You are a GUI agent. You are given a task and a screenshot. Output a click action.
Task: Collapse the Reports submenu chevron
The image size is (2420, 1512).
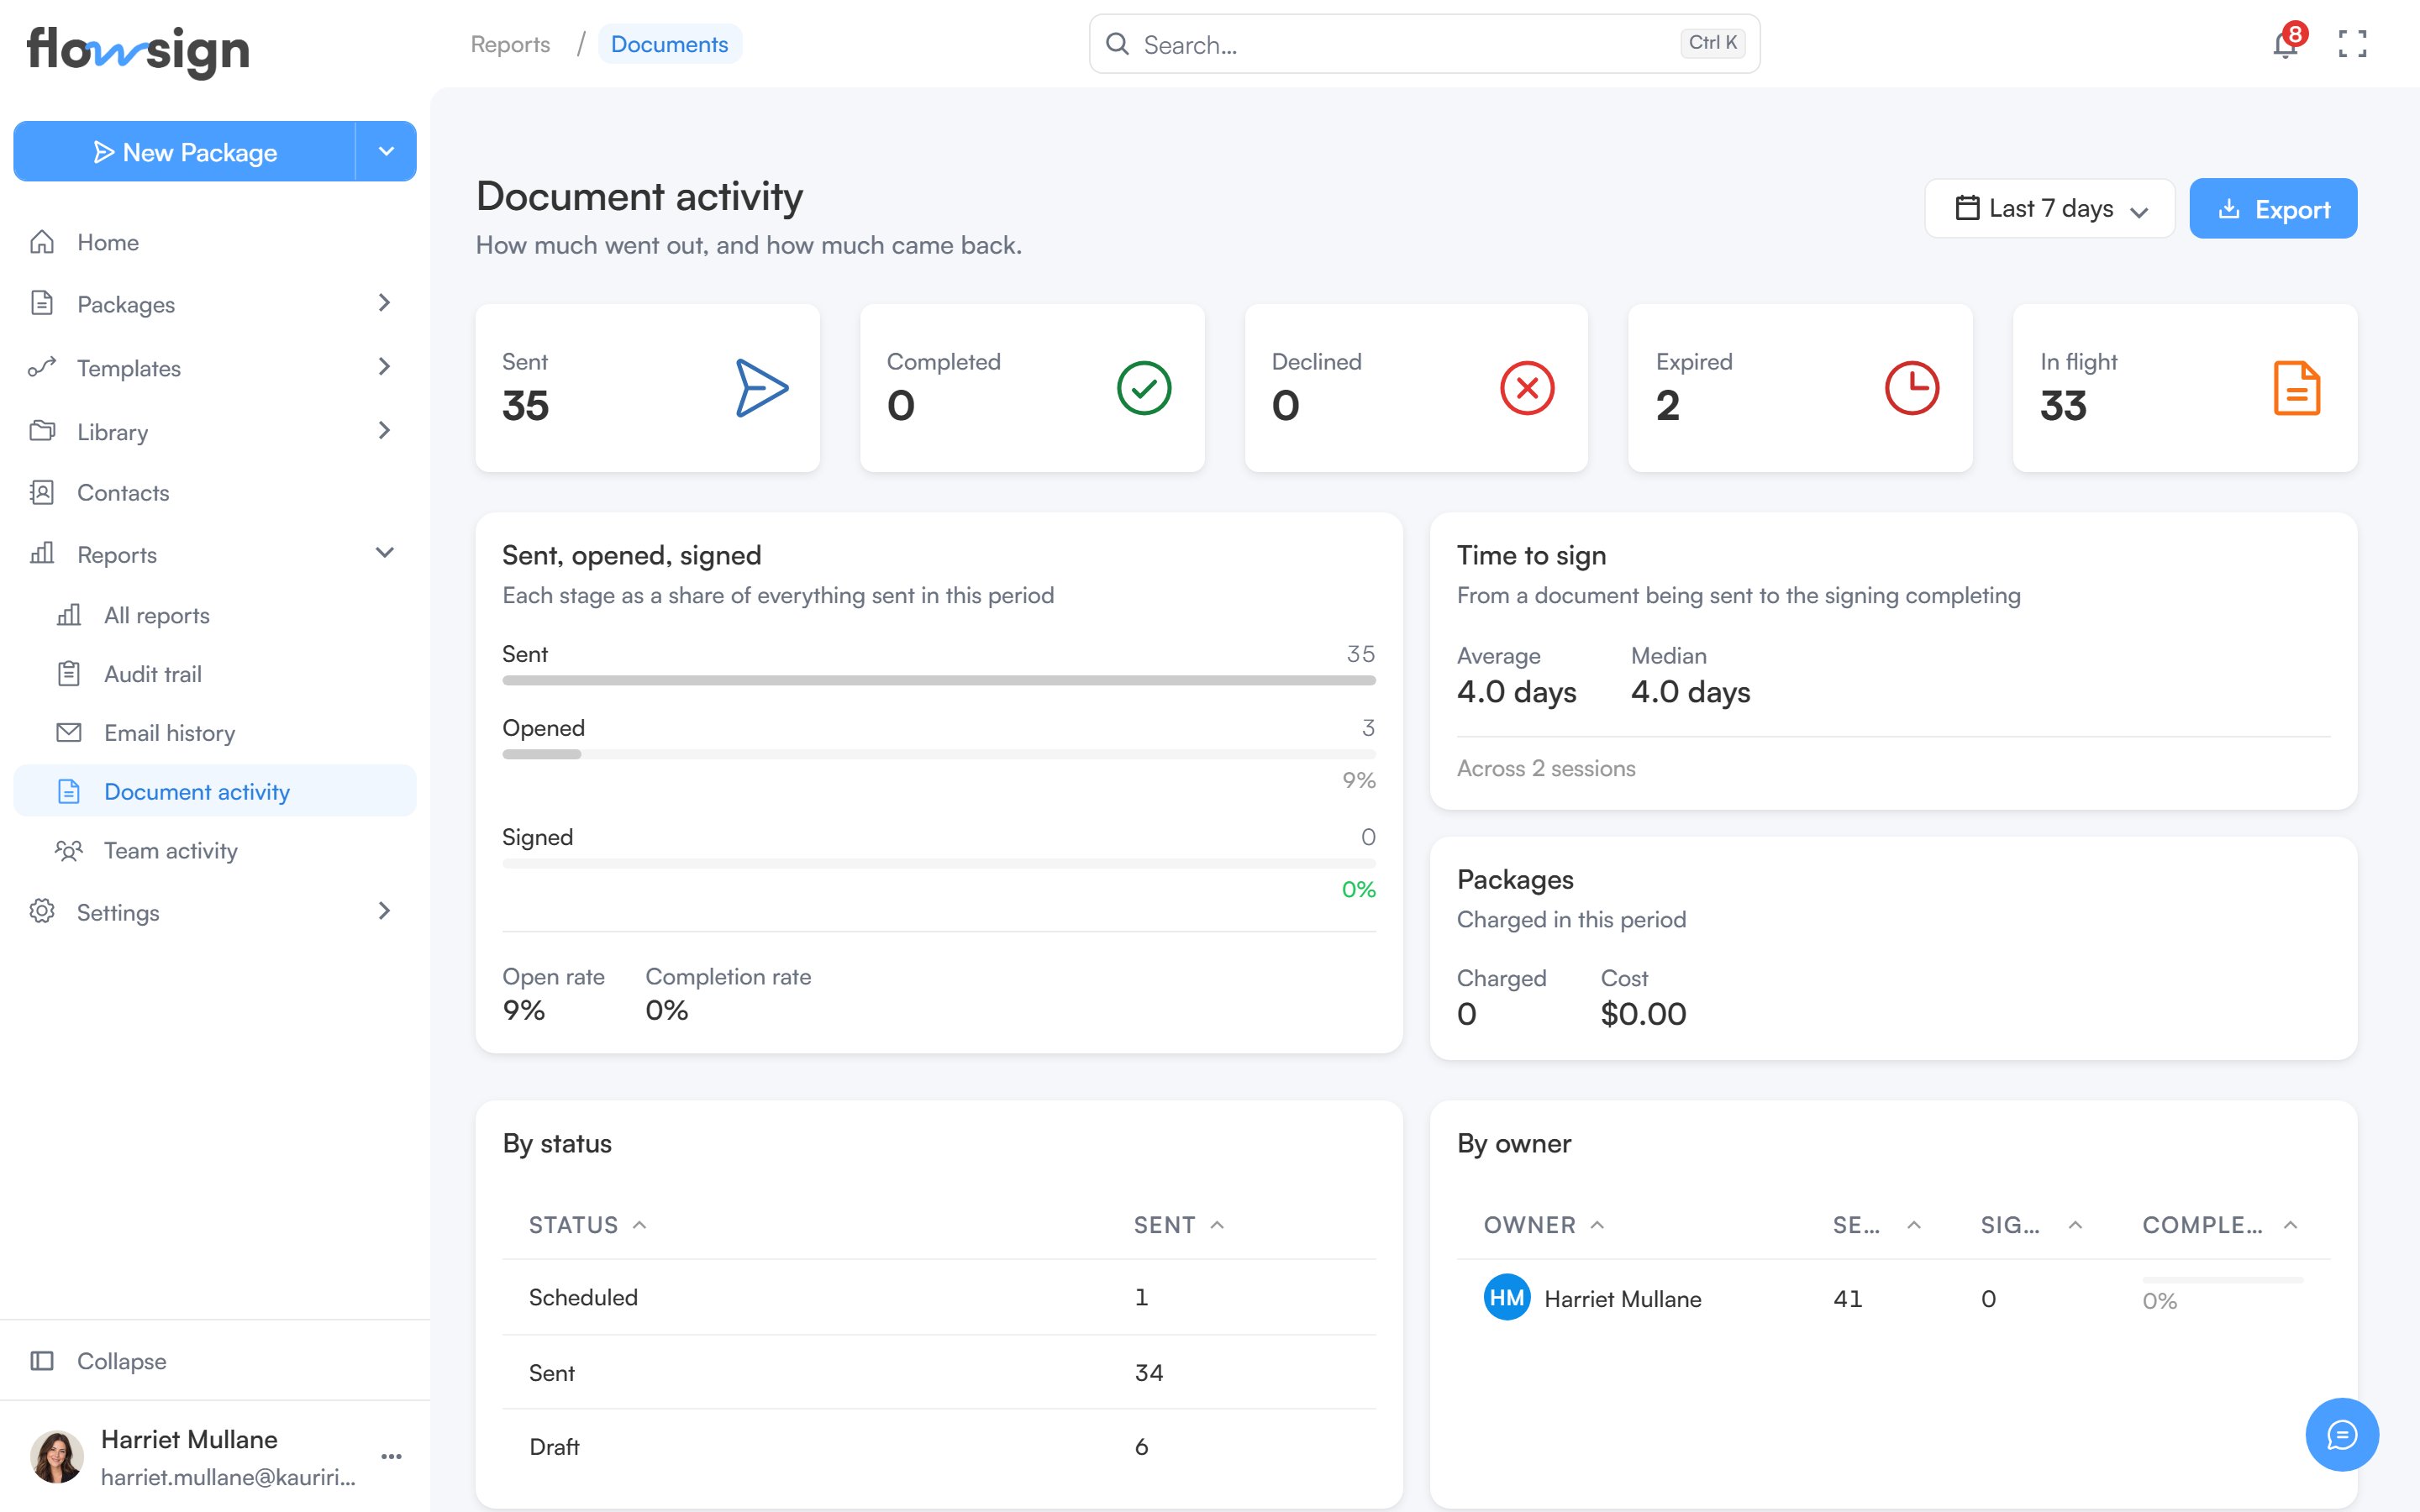pos(385,553)
